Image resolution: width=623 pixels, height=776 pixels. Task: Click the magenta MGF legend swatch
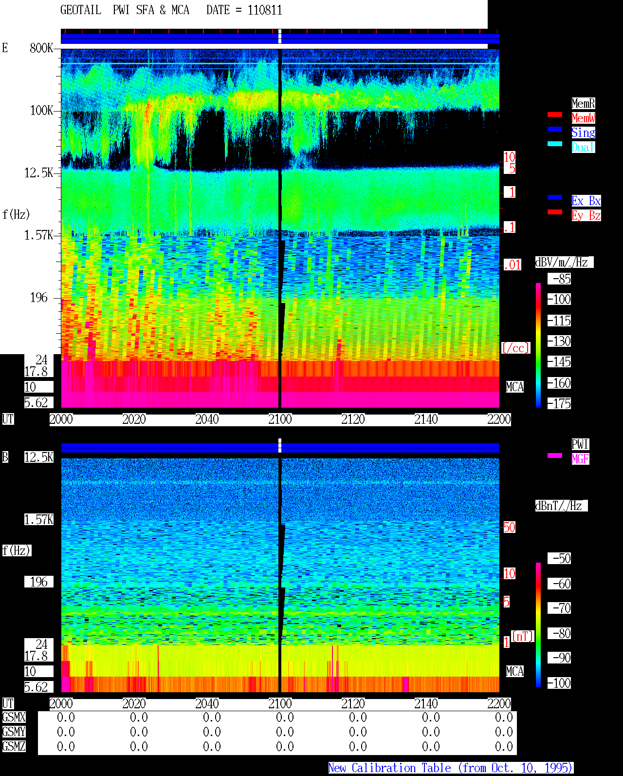click(x=555, y=455)
